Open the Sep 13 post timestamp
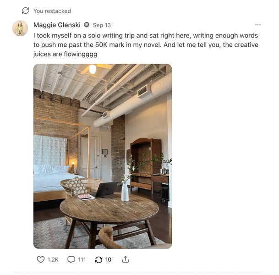279x275 pixels. click(x=102, y=25)
